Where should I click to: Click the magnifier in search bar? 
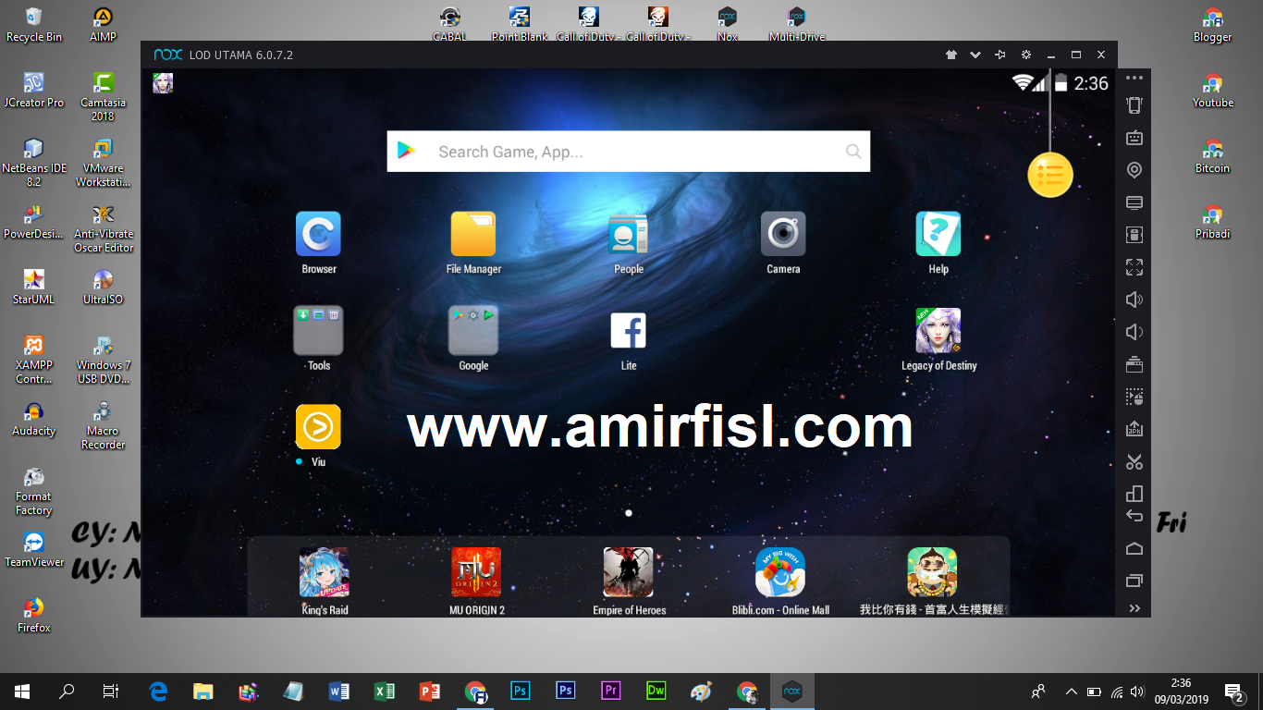pyautogui.click(x=852, y=152)
